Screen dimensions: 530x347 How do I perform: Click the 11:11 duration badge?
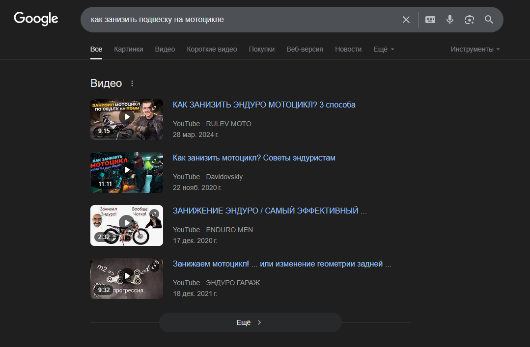[x=105, y=184]
